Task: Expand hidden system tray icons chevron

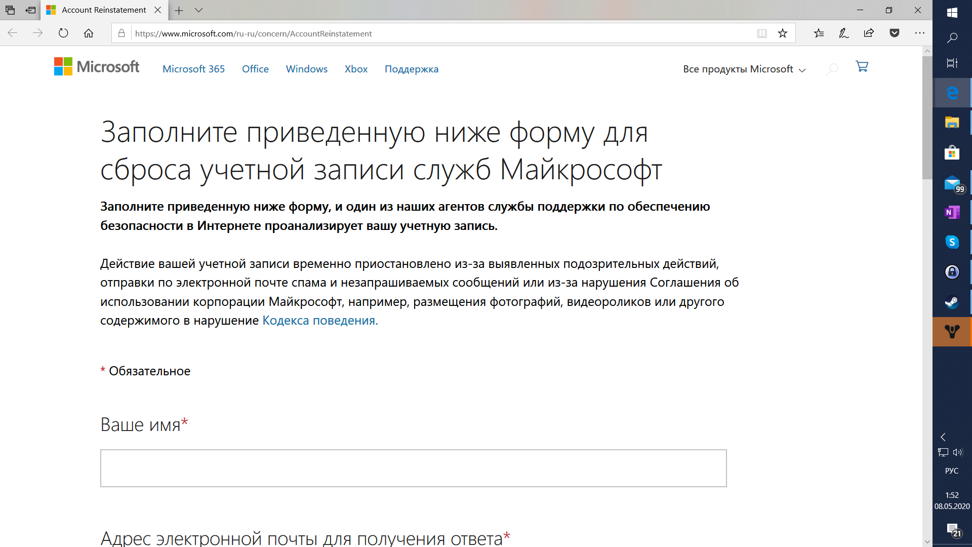Action: pos(943,437)
